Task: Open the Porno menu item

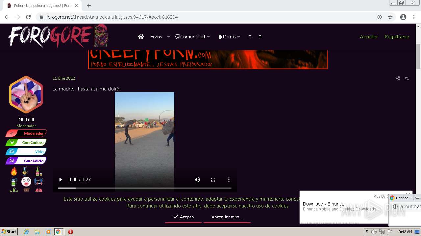Action: pos(227,37)
